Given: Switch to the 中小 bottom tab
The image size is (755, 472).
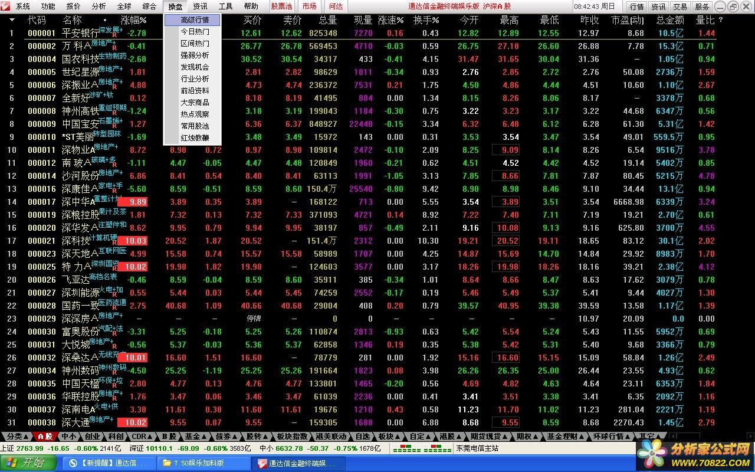Looking at the screenshot, I should click(68, 437).
